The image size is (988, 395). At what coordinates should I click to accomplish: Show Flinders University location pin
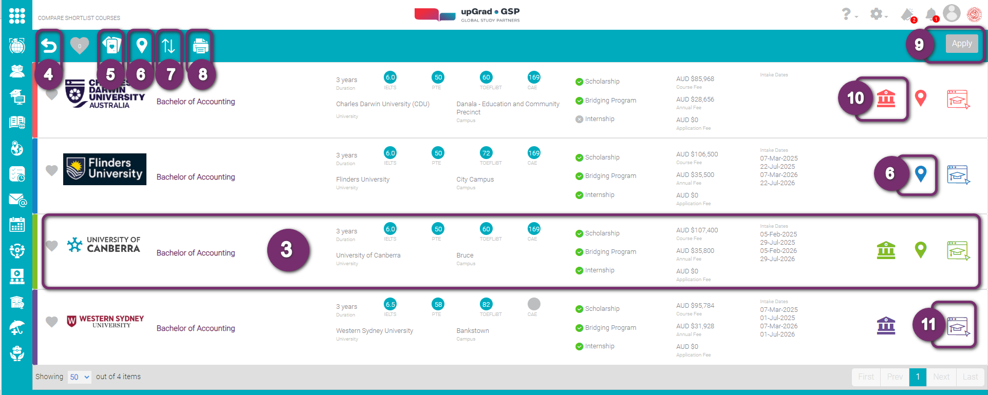(x=921, y=174)
